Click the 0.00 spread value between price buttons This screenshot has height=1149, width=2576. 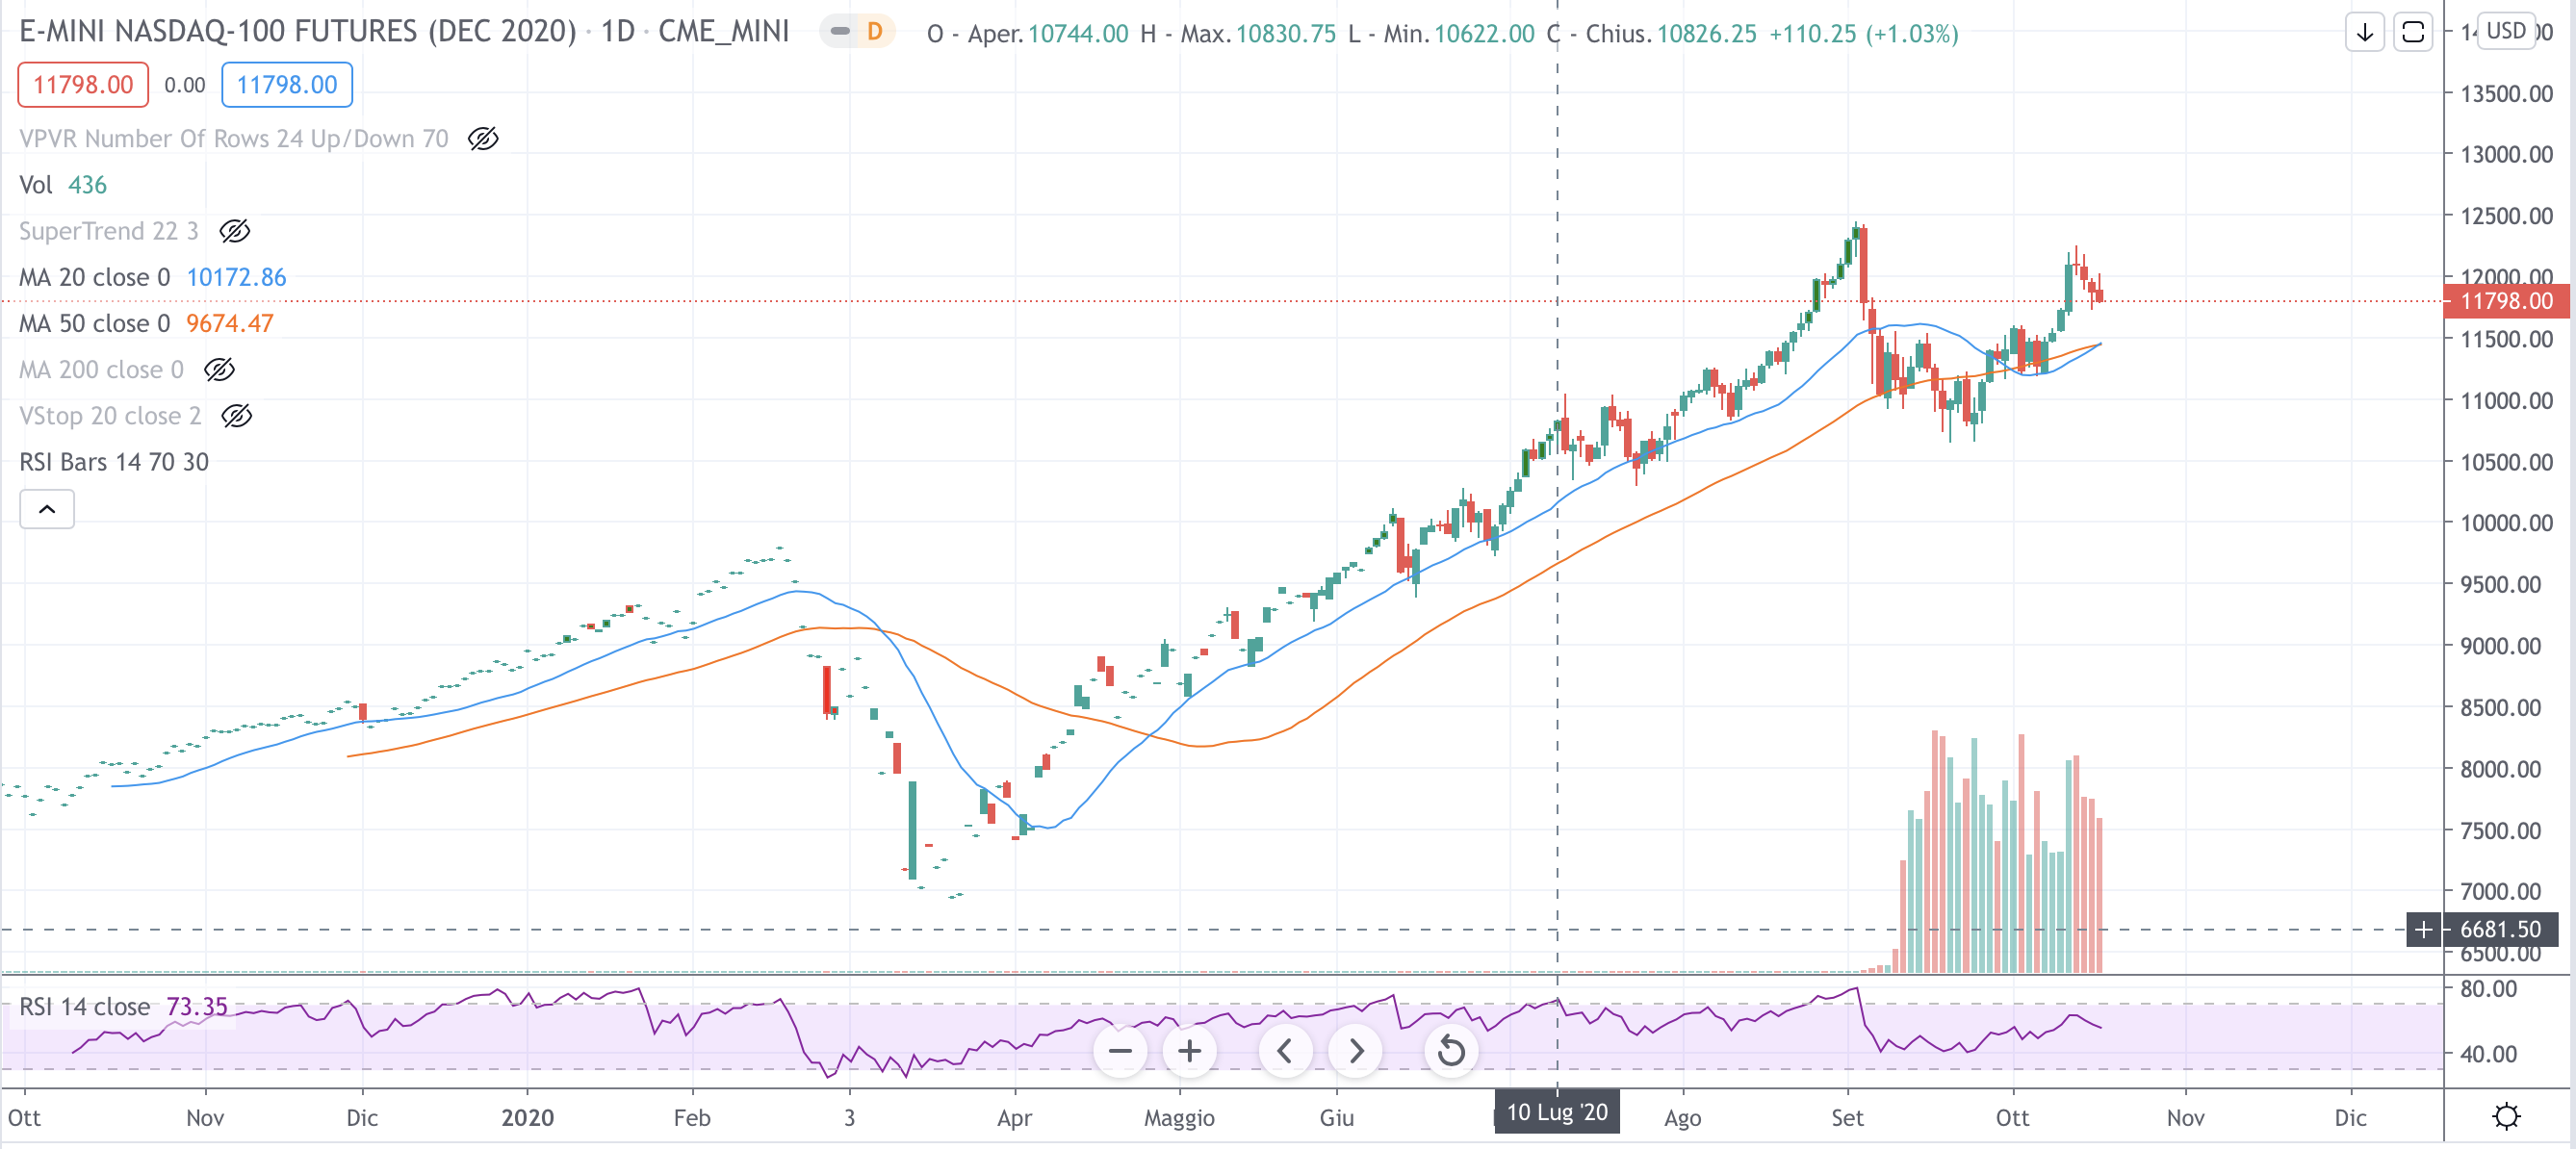pyautogui.click(x=185, y=85)
